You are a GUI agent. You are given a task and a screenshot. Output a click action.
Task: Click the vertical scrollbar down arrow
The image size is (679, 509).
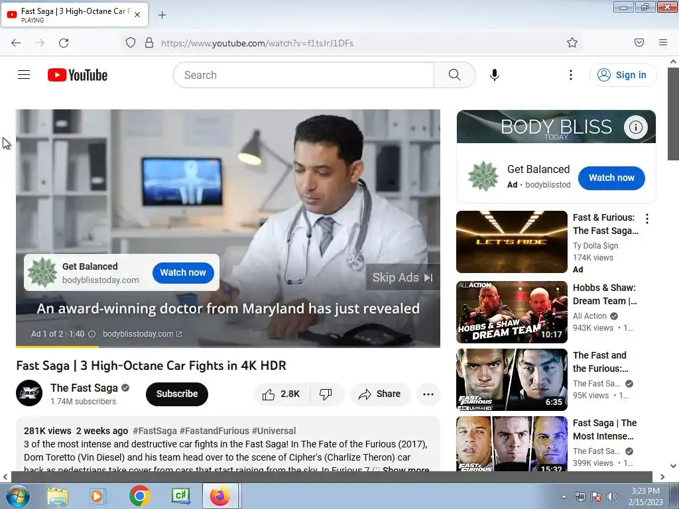(x=674, y=466)
